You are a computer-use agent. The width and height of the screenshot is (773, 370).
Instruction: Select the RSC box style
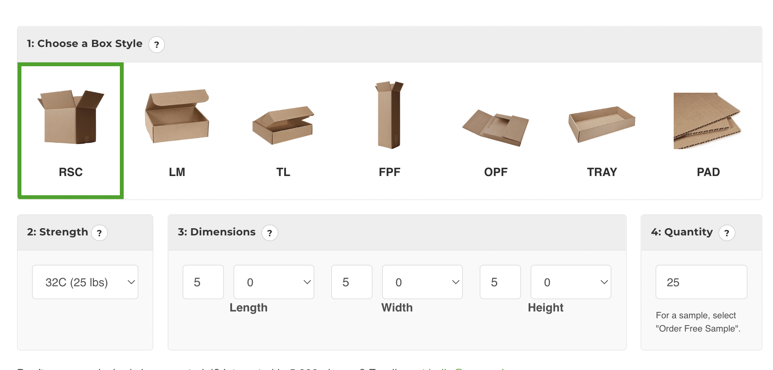(x=71, y=131)
